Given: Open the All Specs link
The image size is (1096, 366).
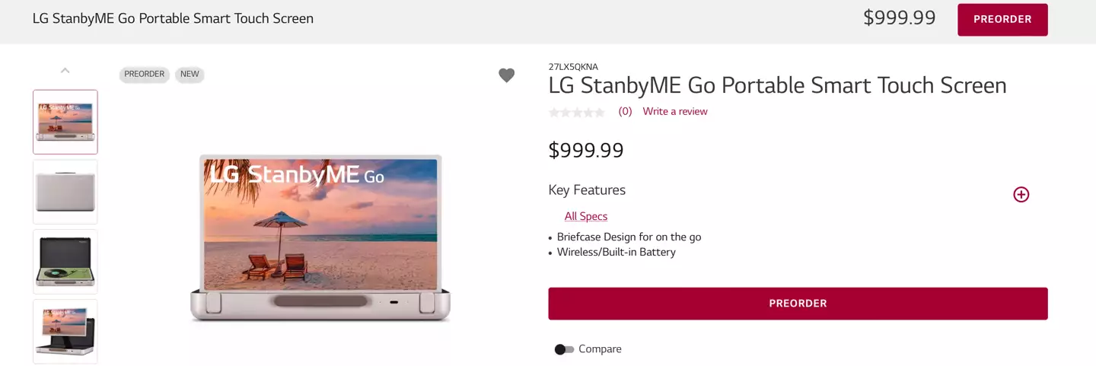Looking at the screenshot, I should [586, 217].
